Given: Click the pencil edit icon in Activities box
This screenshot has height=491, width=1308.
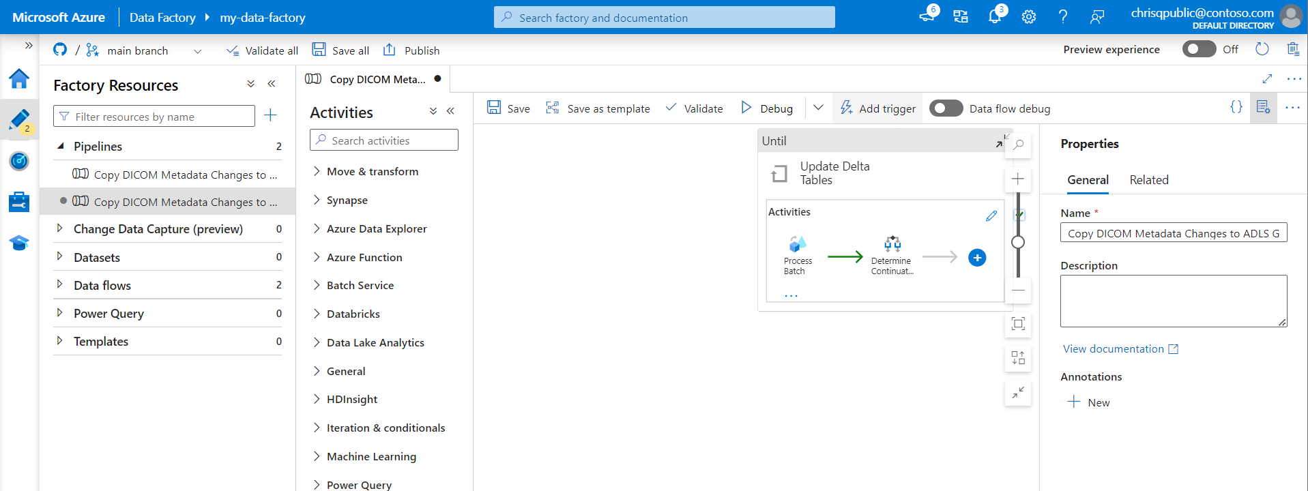Looking at the screenshot, I should pos(991,216).
